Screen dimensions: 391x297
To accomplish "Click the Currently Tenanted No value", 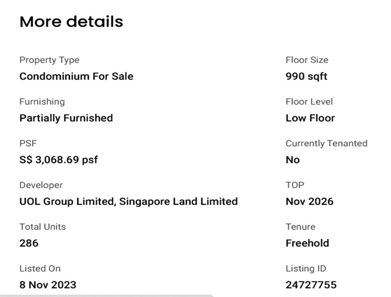I will pos(293,160).
